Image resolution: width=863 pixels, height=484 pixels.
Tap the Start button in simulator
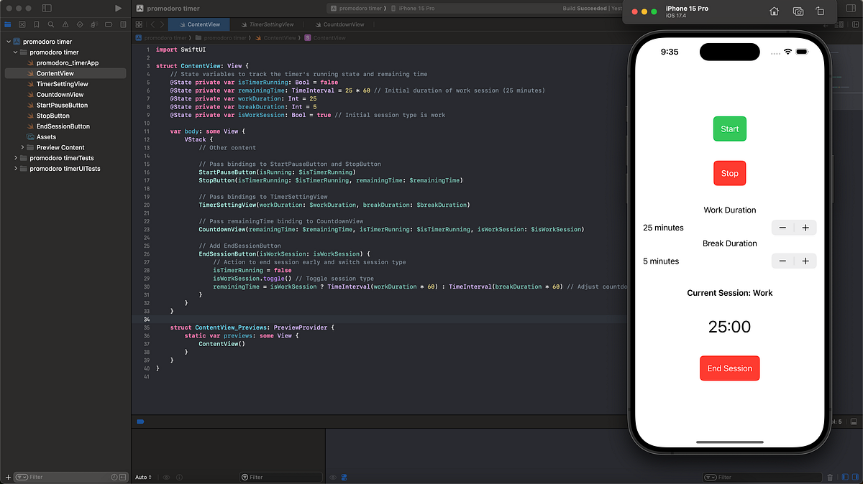[729, 129]
